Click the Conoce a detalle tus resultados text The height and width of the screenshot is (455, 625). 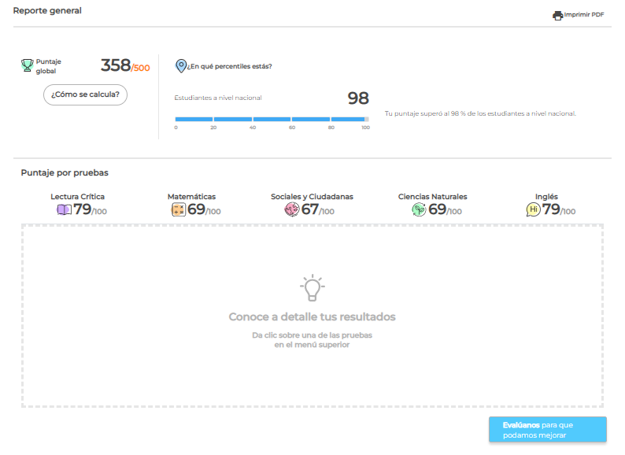(312, 317)
